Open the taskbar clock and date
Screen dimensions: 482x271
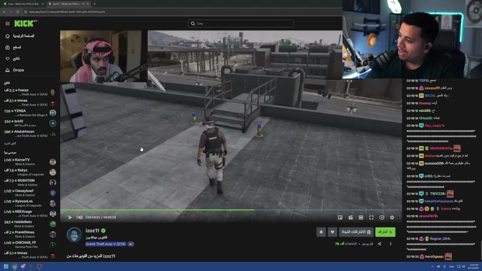(x=473, y=266)
